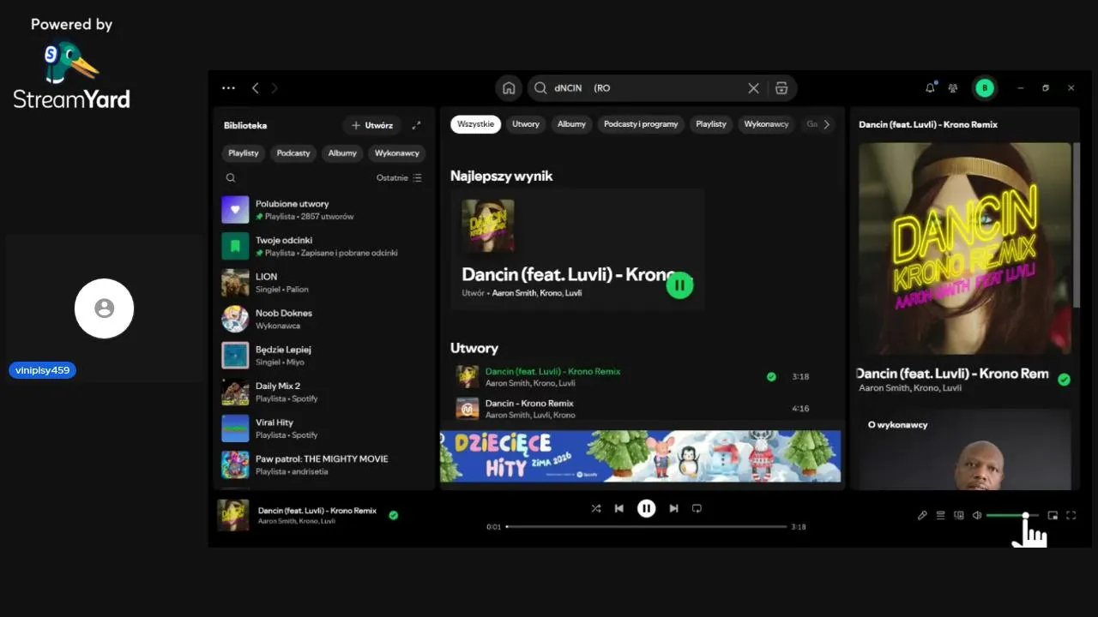Toggle shuffle playback
This screenshot has height=617, width=1098.
click(x=596, y=508)
